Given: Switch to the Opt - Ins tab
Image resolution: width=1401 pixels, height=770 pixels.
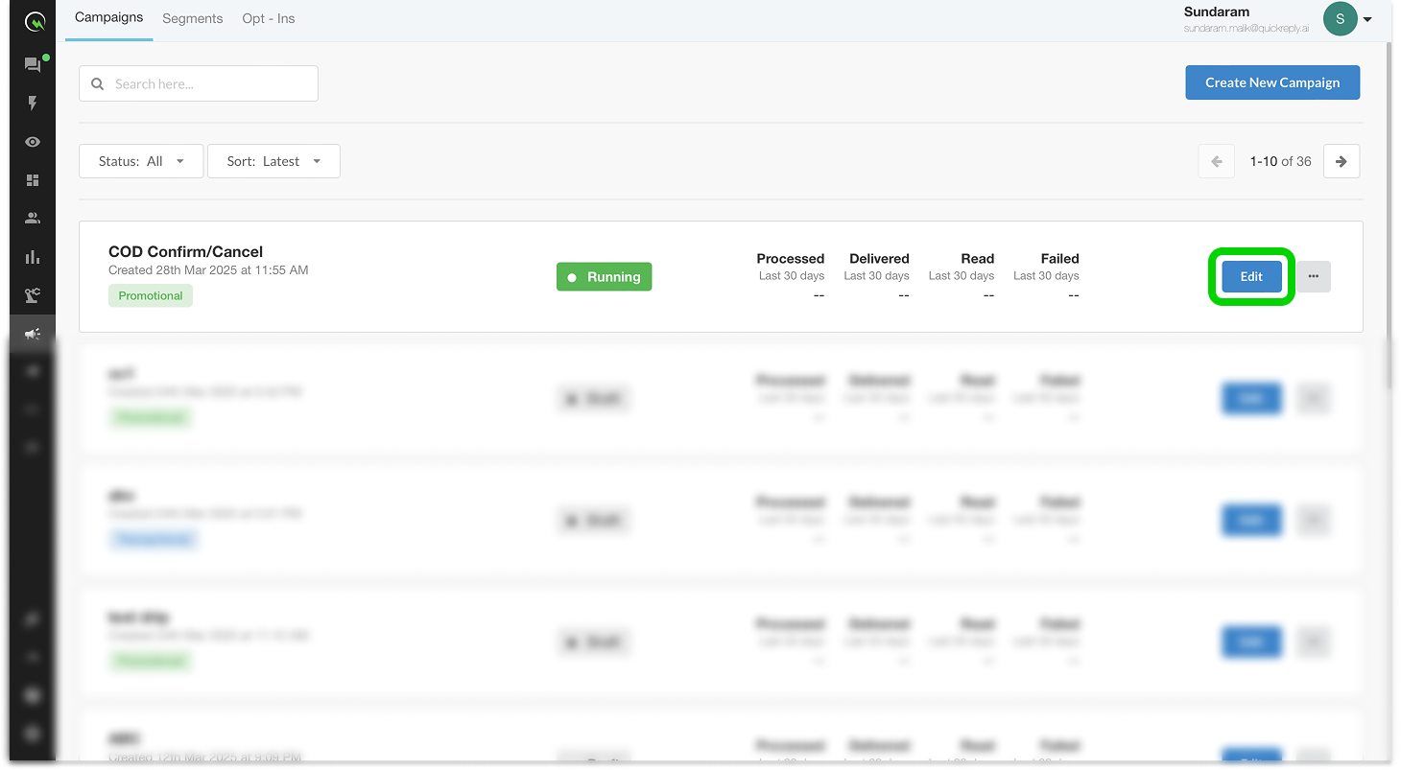Looking at the screenshot, I should (269, 18).
